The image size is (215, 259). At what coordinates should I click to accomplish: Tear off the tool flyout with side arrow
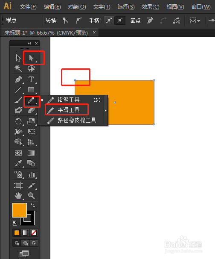(106, 110)
